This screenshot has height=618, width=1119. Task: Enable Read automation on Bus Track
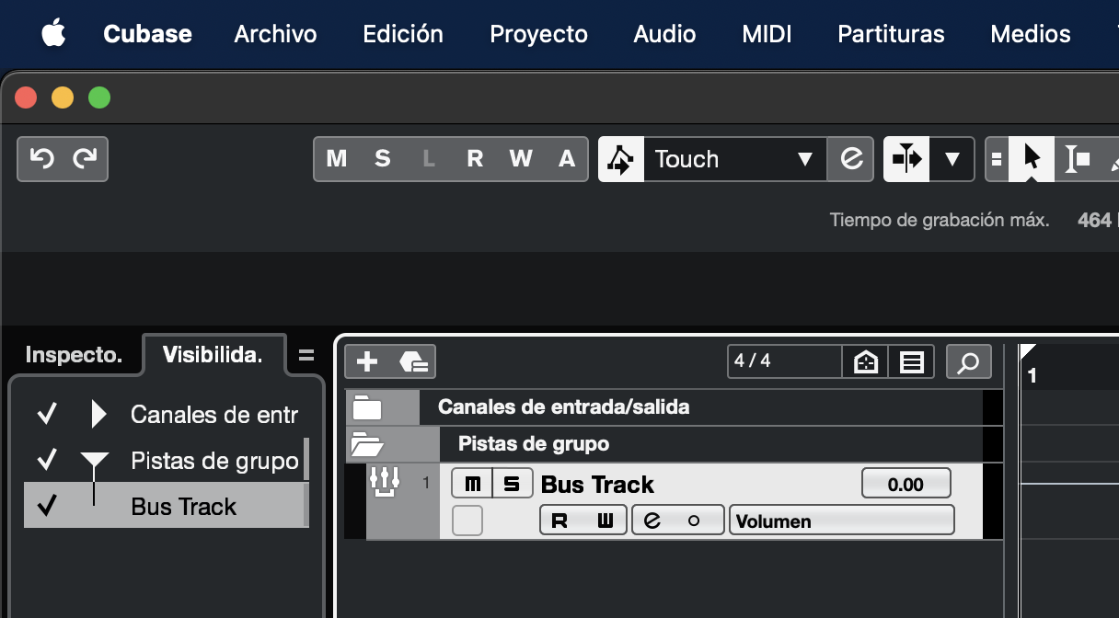[x=559, y=521]
